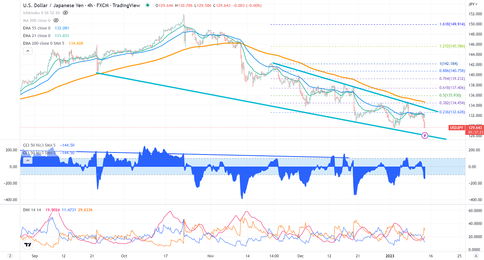Select the MA 200 close 0 legend
The width and height of the screenshot is (484, 260).
pyautogui.click(x=37, y=20)
